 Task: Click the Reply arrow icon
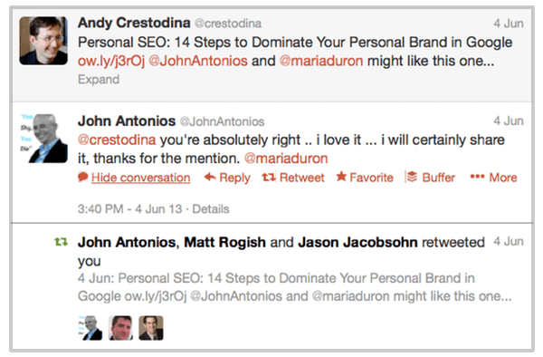[x=210, y=177]
